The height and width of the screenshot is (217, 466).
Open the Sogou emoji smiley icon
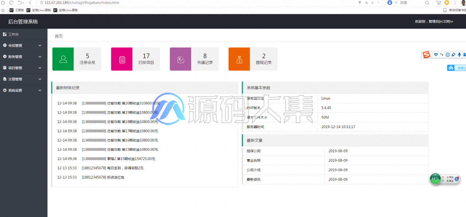447,55
